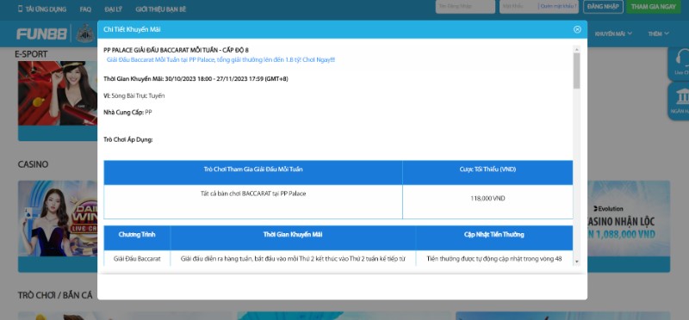Image resolution: width=689 pixels, height=320 pixels.
Task: Open Giới Thiệu Bạn Bè menu item
Action: [x=161, y=9]
